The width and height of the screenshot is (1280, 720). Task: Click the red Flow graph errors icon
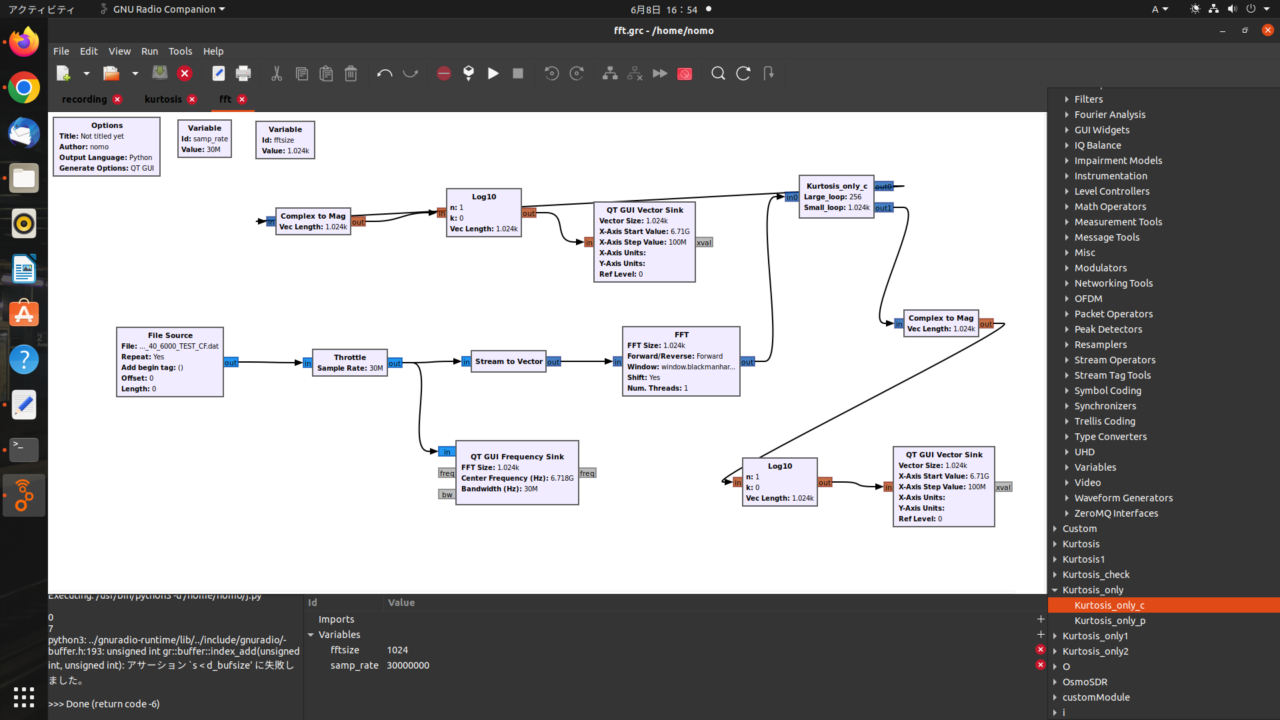444,73
